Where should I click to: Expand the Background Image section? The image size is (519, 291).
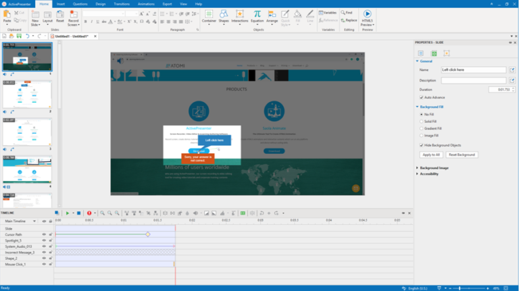(417, 168)
